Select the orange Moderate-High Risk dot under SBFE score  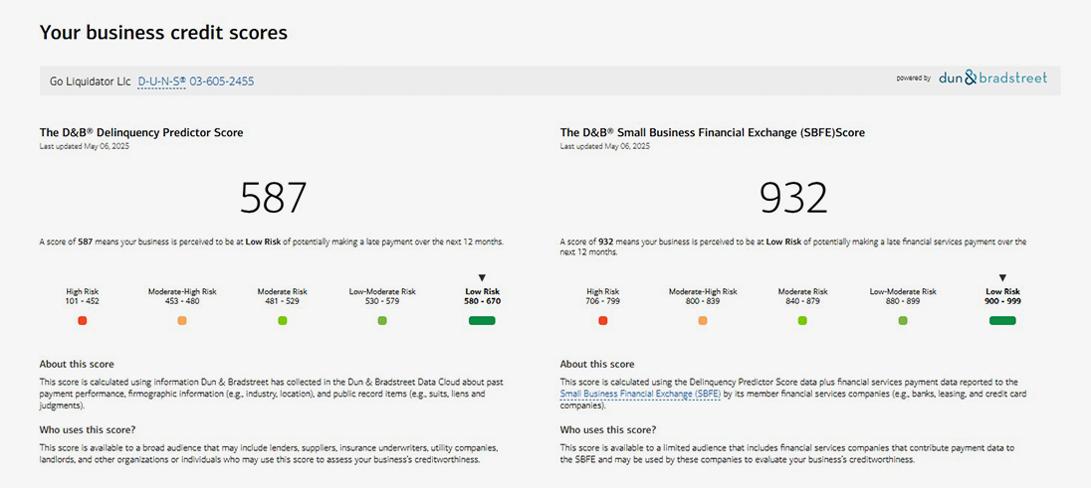703,320
